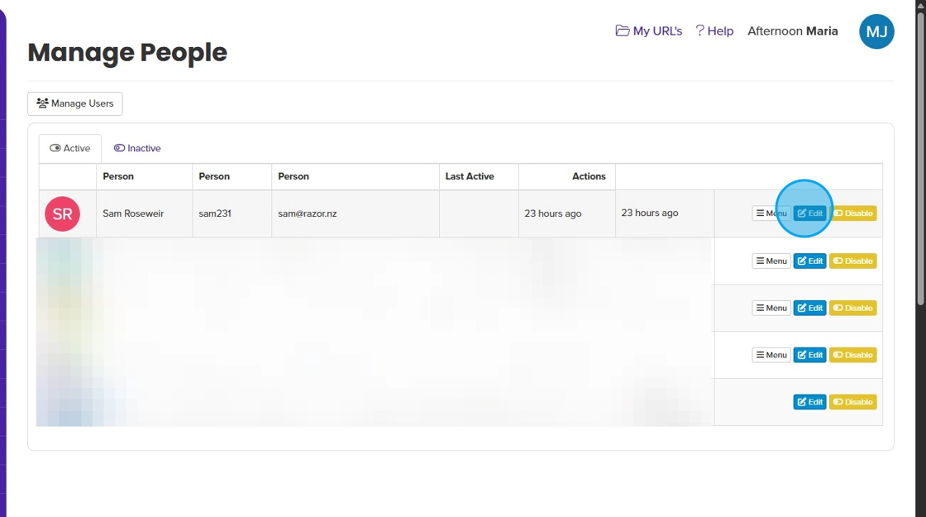926x517 pixels.
Task: Click Edit button in second row
Action: pyautogui.click(x=810, y=261)
